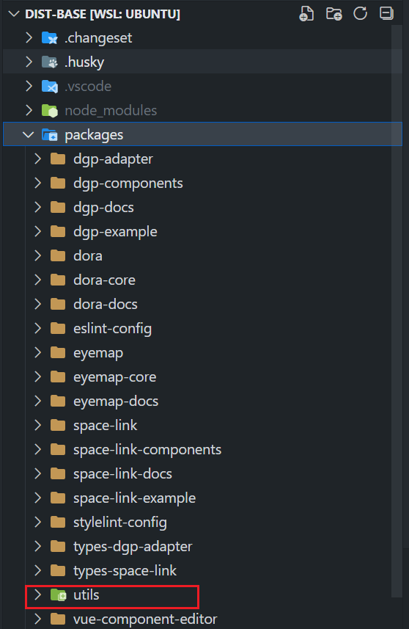Expand the vue-component-editor folder chevron

tap(37, 619)
